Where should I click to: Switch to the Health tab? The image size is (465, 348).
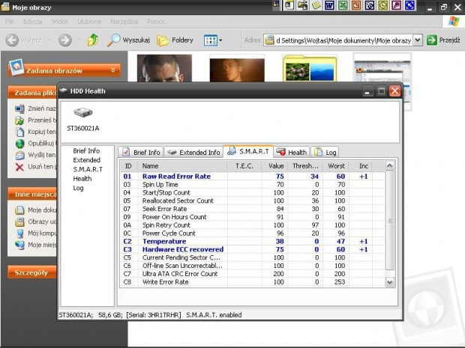point(291,153)
